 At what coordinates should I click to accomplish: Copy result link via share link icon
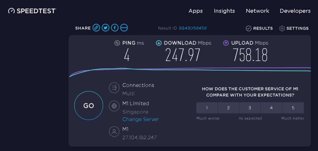click(x=96, y=28)
